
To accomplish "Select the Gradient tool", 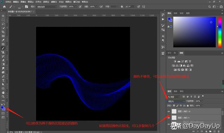I will click(3, 64).
